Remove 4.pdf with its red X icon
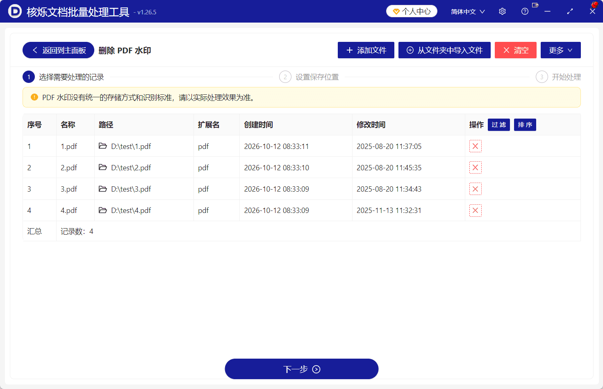603x389 pixels. (475, 211)
